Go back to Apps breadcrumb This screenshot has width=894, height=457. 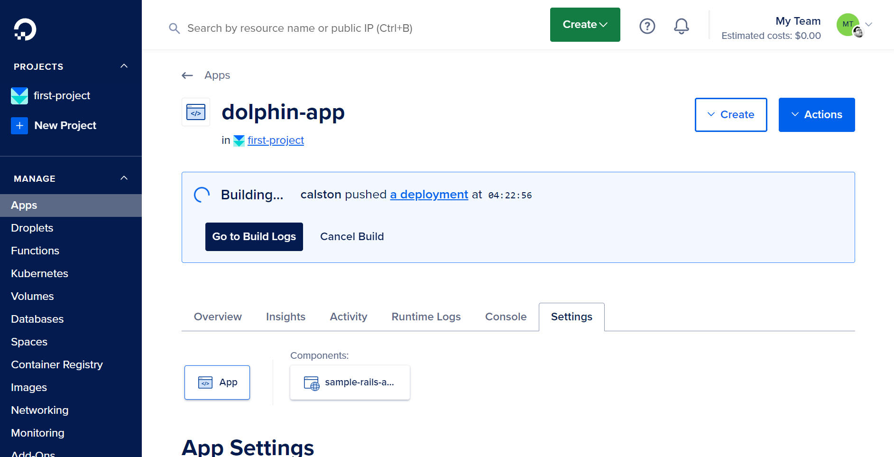(217, 75)
